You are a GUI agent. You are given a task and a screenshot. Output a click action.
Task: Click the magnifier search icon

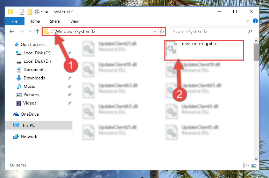[250, 31]
